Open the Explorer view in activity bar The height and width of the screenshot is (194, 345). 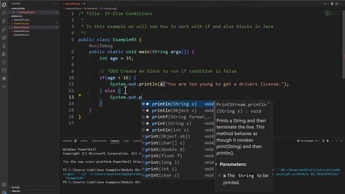click(4, 5)
